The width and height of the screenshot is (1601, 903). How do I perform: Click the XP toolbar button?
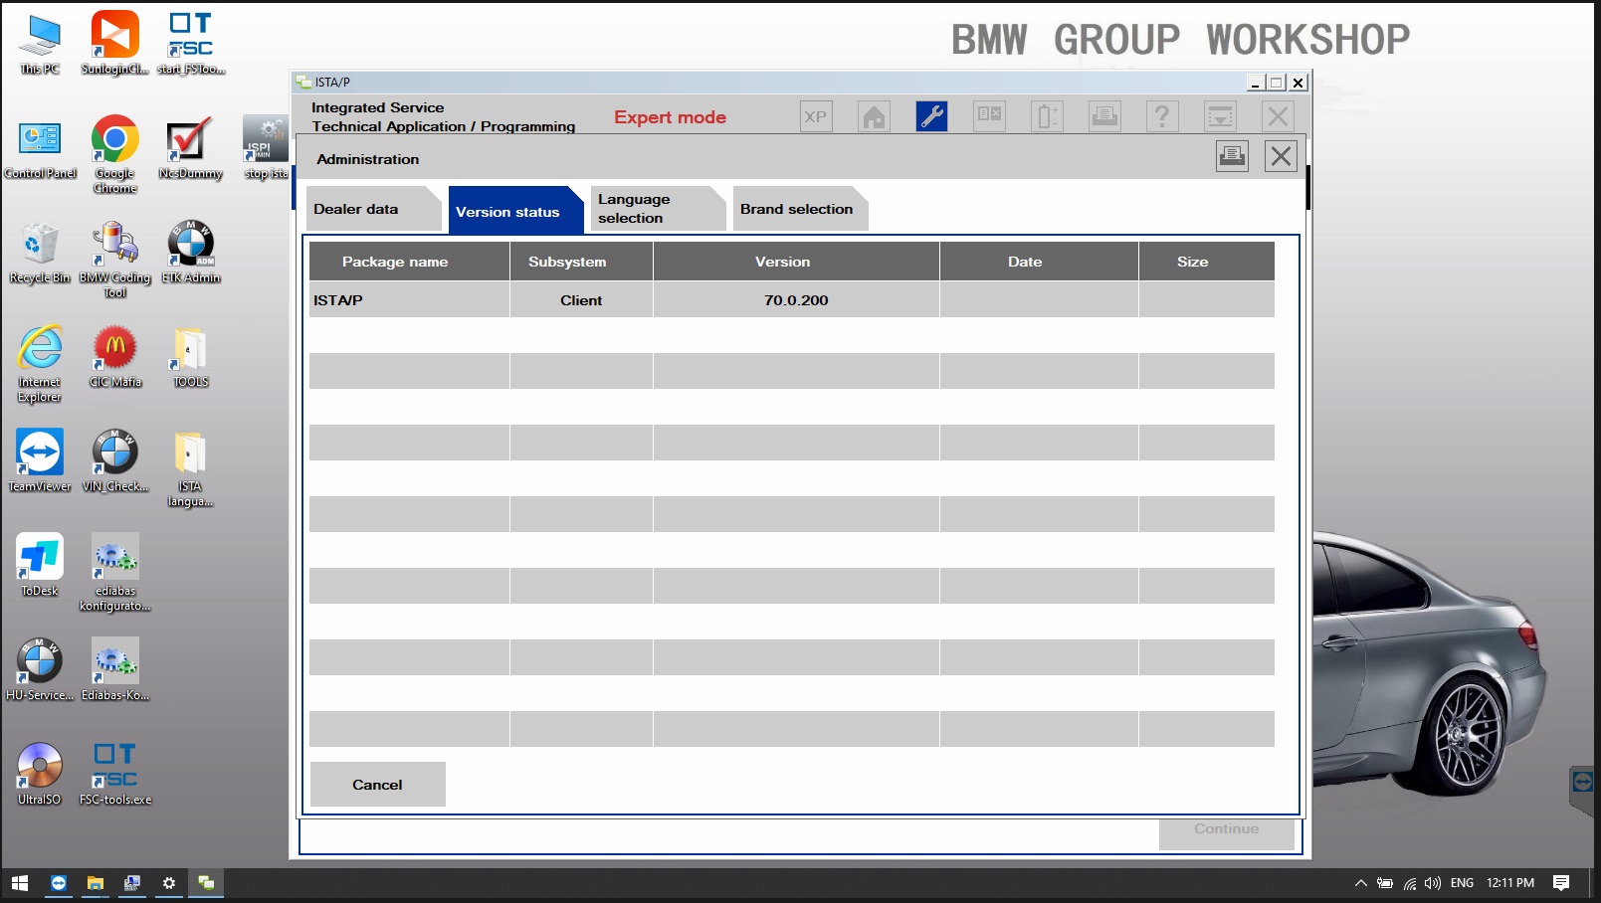(x=816, y=117)
